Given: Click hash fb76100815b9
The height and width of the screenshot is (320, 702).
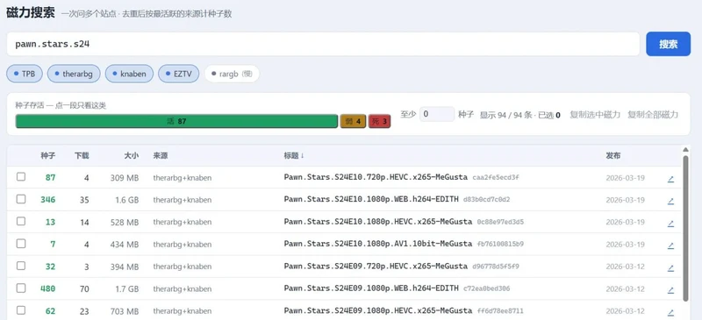Looking at the screenshot, I should pyautogui.click(x=500, y=245).
